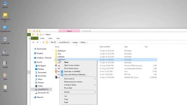The image size is (187, 105).
Task: Choose Cut from the context menu
Action: pos(65,96)
